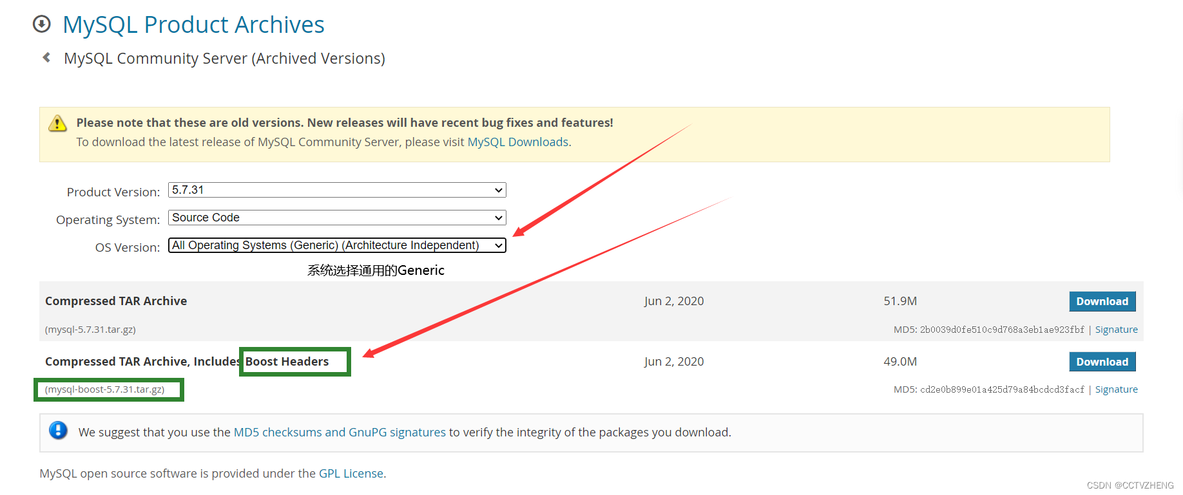Click the MySQL Community Server (Archived Versions) title

[x=224, y=58]
